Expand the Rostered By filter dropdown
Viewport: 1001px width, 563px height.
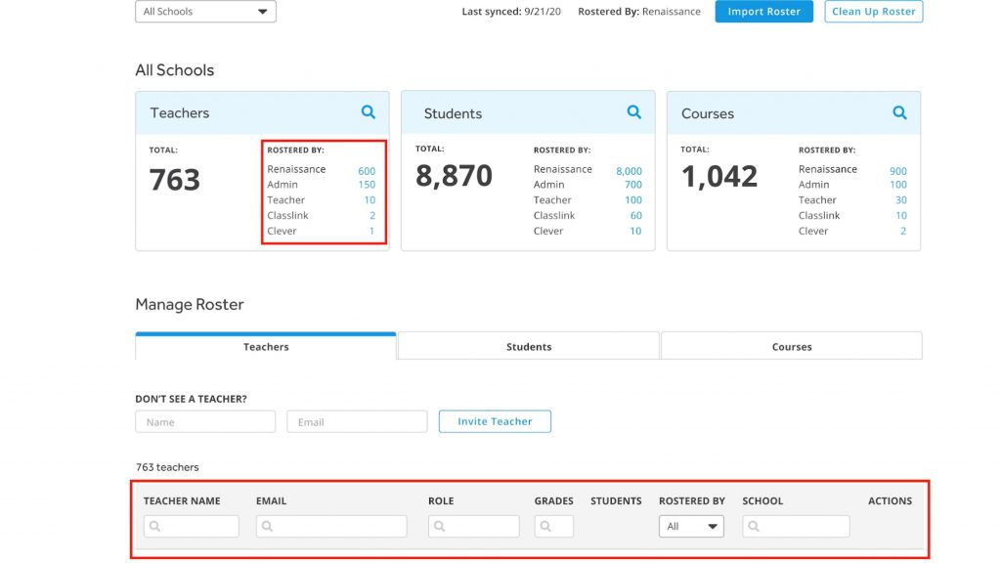(x=692, y=526)
